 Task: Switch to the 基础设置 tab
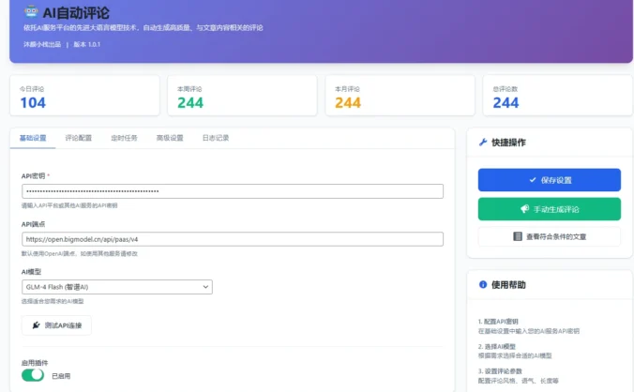[x=32, y=138]
